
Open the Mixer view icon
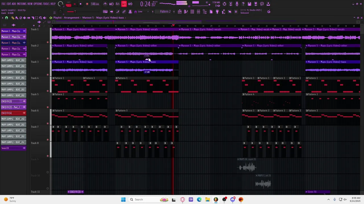tap(198, 12)
